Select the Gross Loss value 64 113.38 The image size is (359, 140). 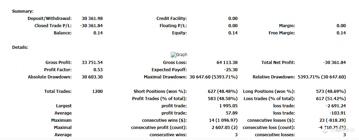click(227, 62)
